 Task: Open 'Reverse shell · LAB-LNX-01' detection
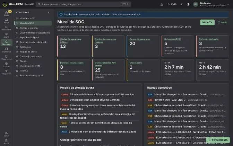pos(170,100)
